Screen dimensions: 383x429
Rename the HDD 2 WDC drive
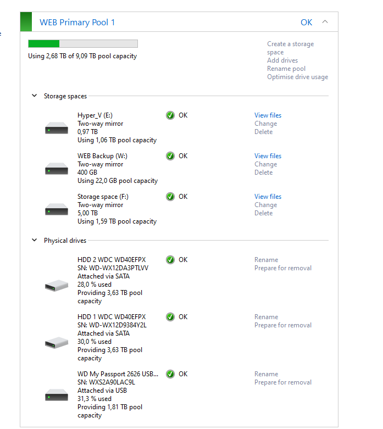tap(266, 260)
